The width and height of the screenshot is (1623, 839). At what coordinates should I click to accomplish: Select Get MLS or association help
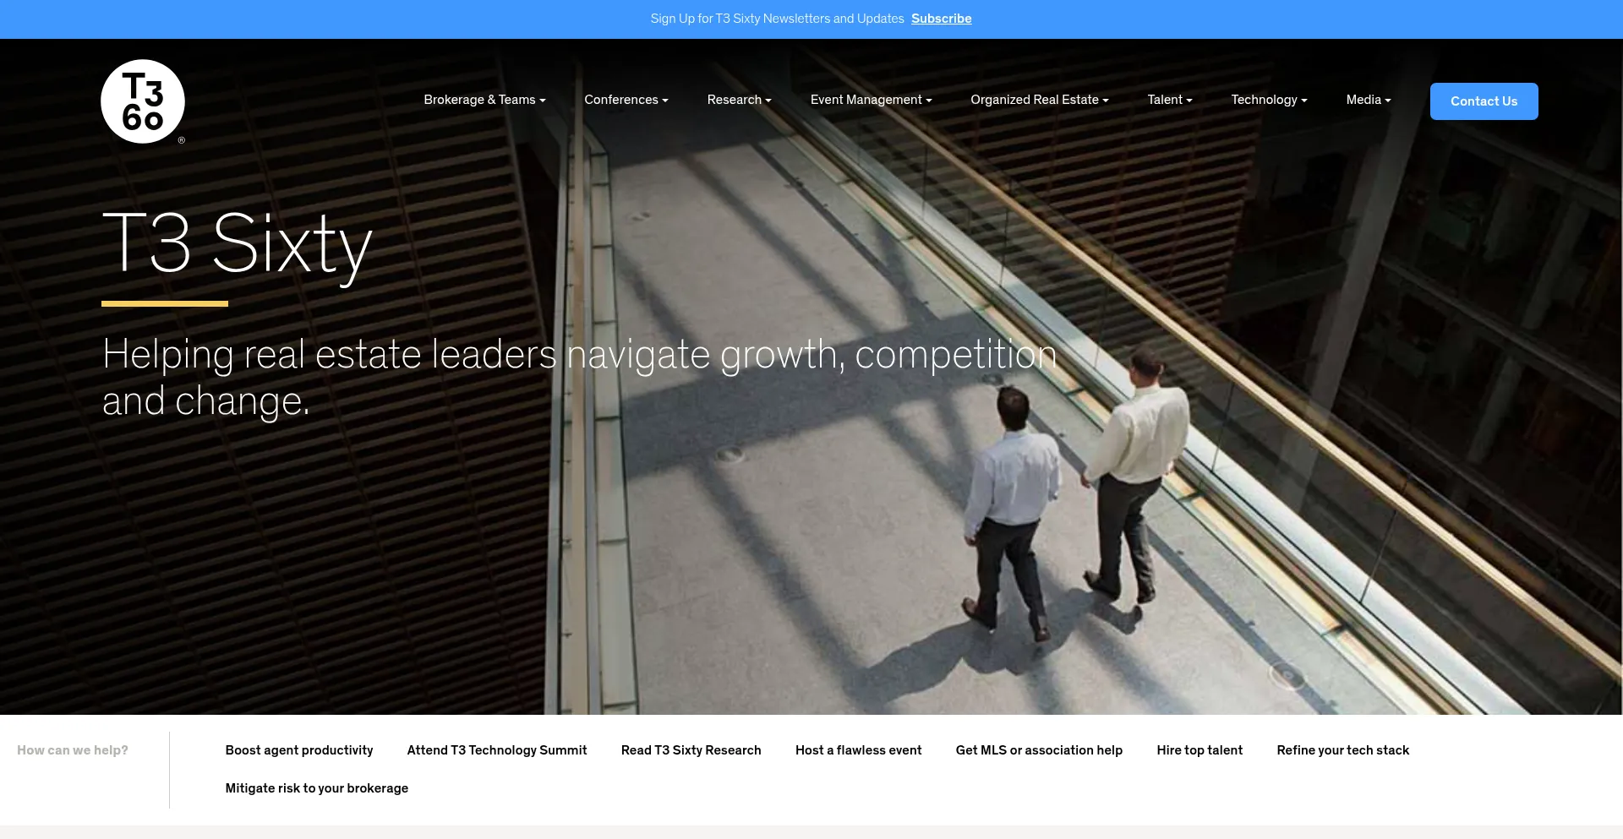1040,750
